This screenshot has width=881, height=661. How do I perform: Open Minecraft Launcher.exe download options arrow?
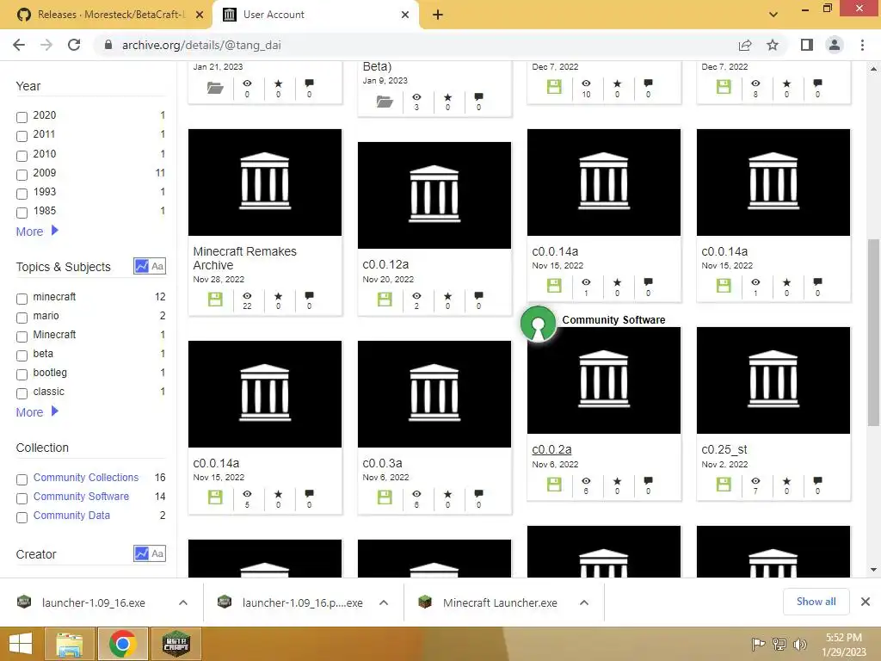click(x=584, y=602)
